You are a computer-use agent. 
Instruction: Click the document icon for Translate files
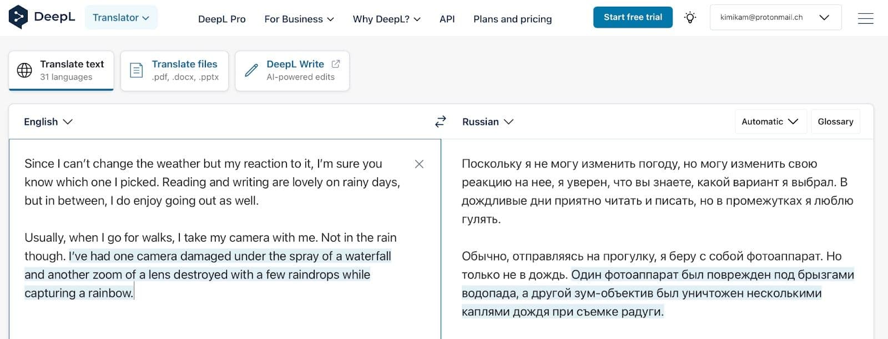coord(137,70)
